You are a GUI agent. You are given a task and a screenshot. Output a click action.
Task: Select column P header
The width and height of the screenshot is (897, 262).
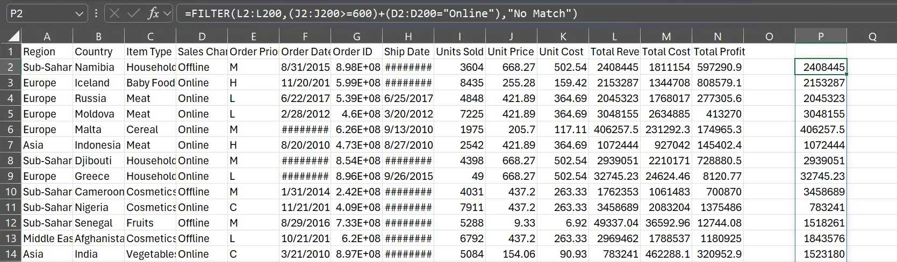click(821, 37)
